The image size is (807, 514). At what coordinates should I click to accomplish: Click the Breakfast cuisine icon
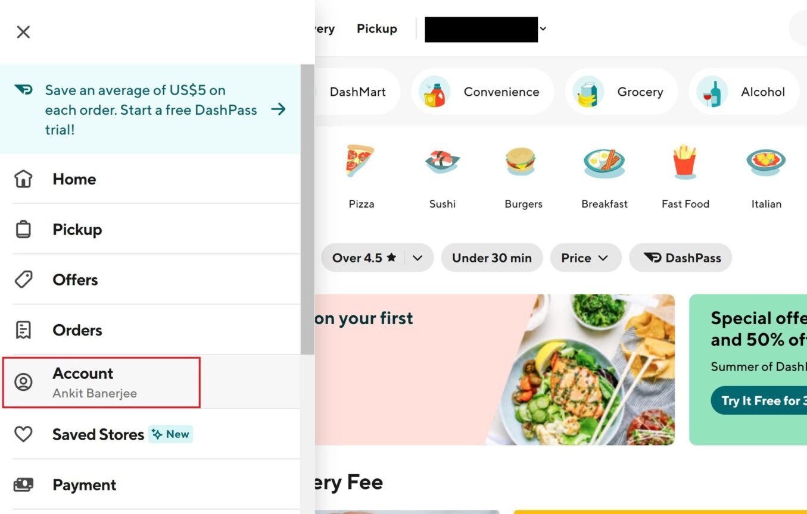click(604, 162)
